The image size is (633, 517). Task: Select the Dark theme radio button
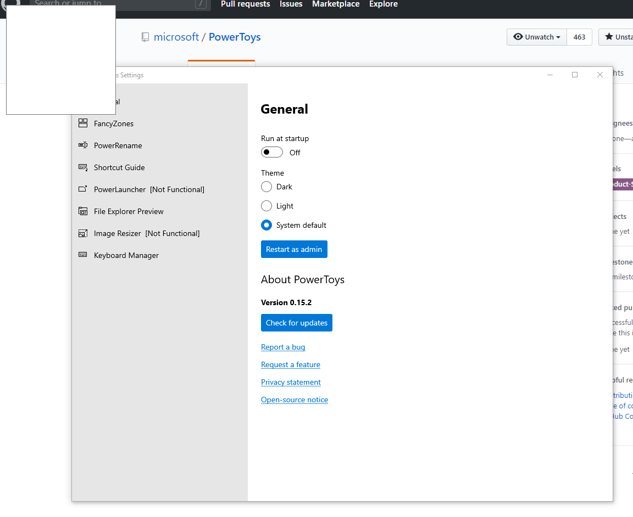coord(266,187)
